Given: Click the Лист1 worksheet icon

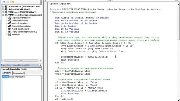Looking at the screenshot, I should coord(9,29).
